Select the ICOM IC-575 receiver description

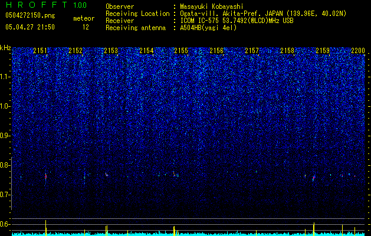point(237,21)
